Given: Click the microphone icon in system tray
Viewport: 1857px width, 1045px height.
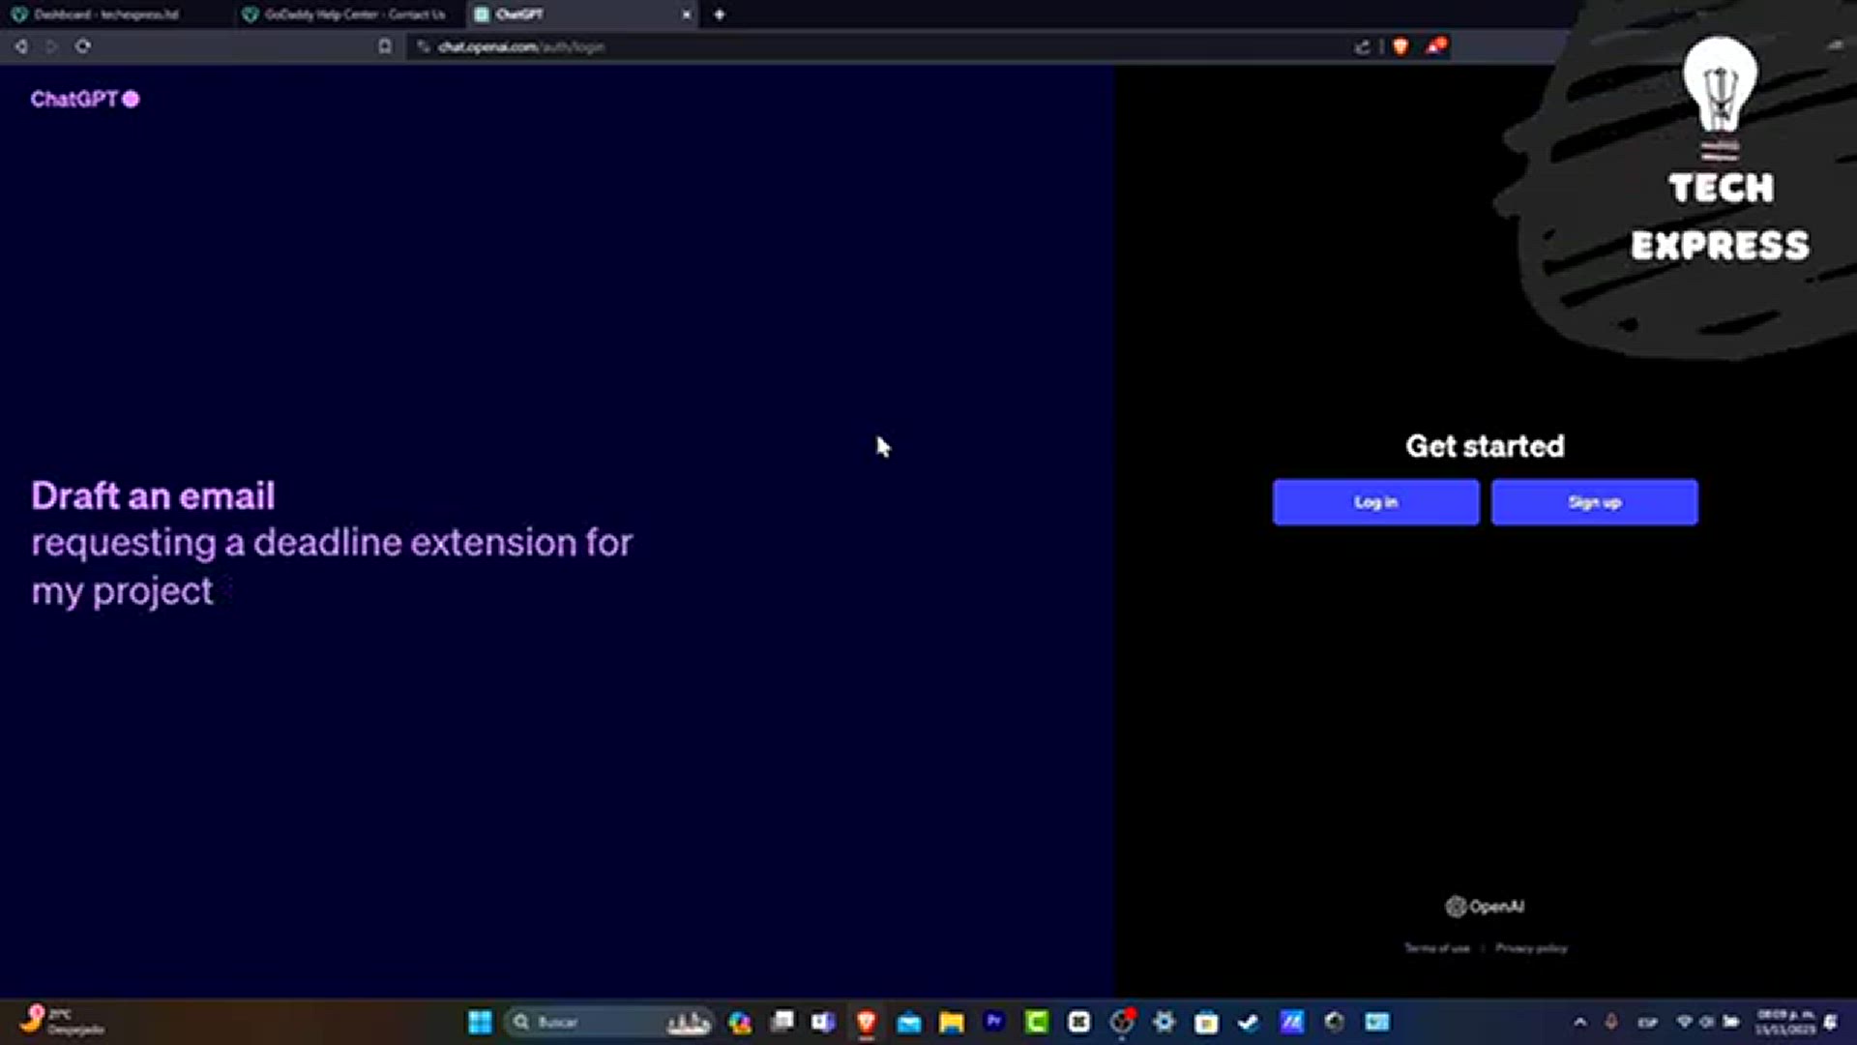Looking at the screenshot, I should 1611,1022.
